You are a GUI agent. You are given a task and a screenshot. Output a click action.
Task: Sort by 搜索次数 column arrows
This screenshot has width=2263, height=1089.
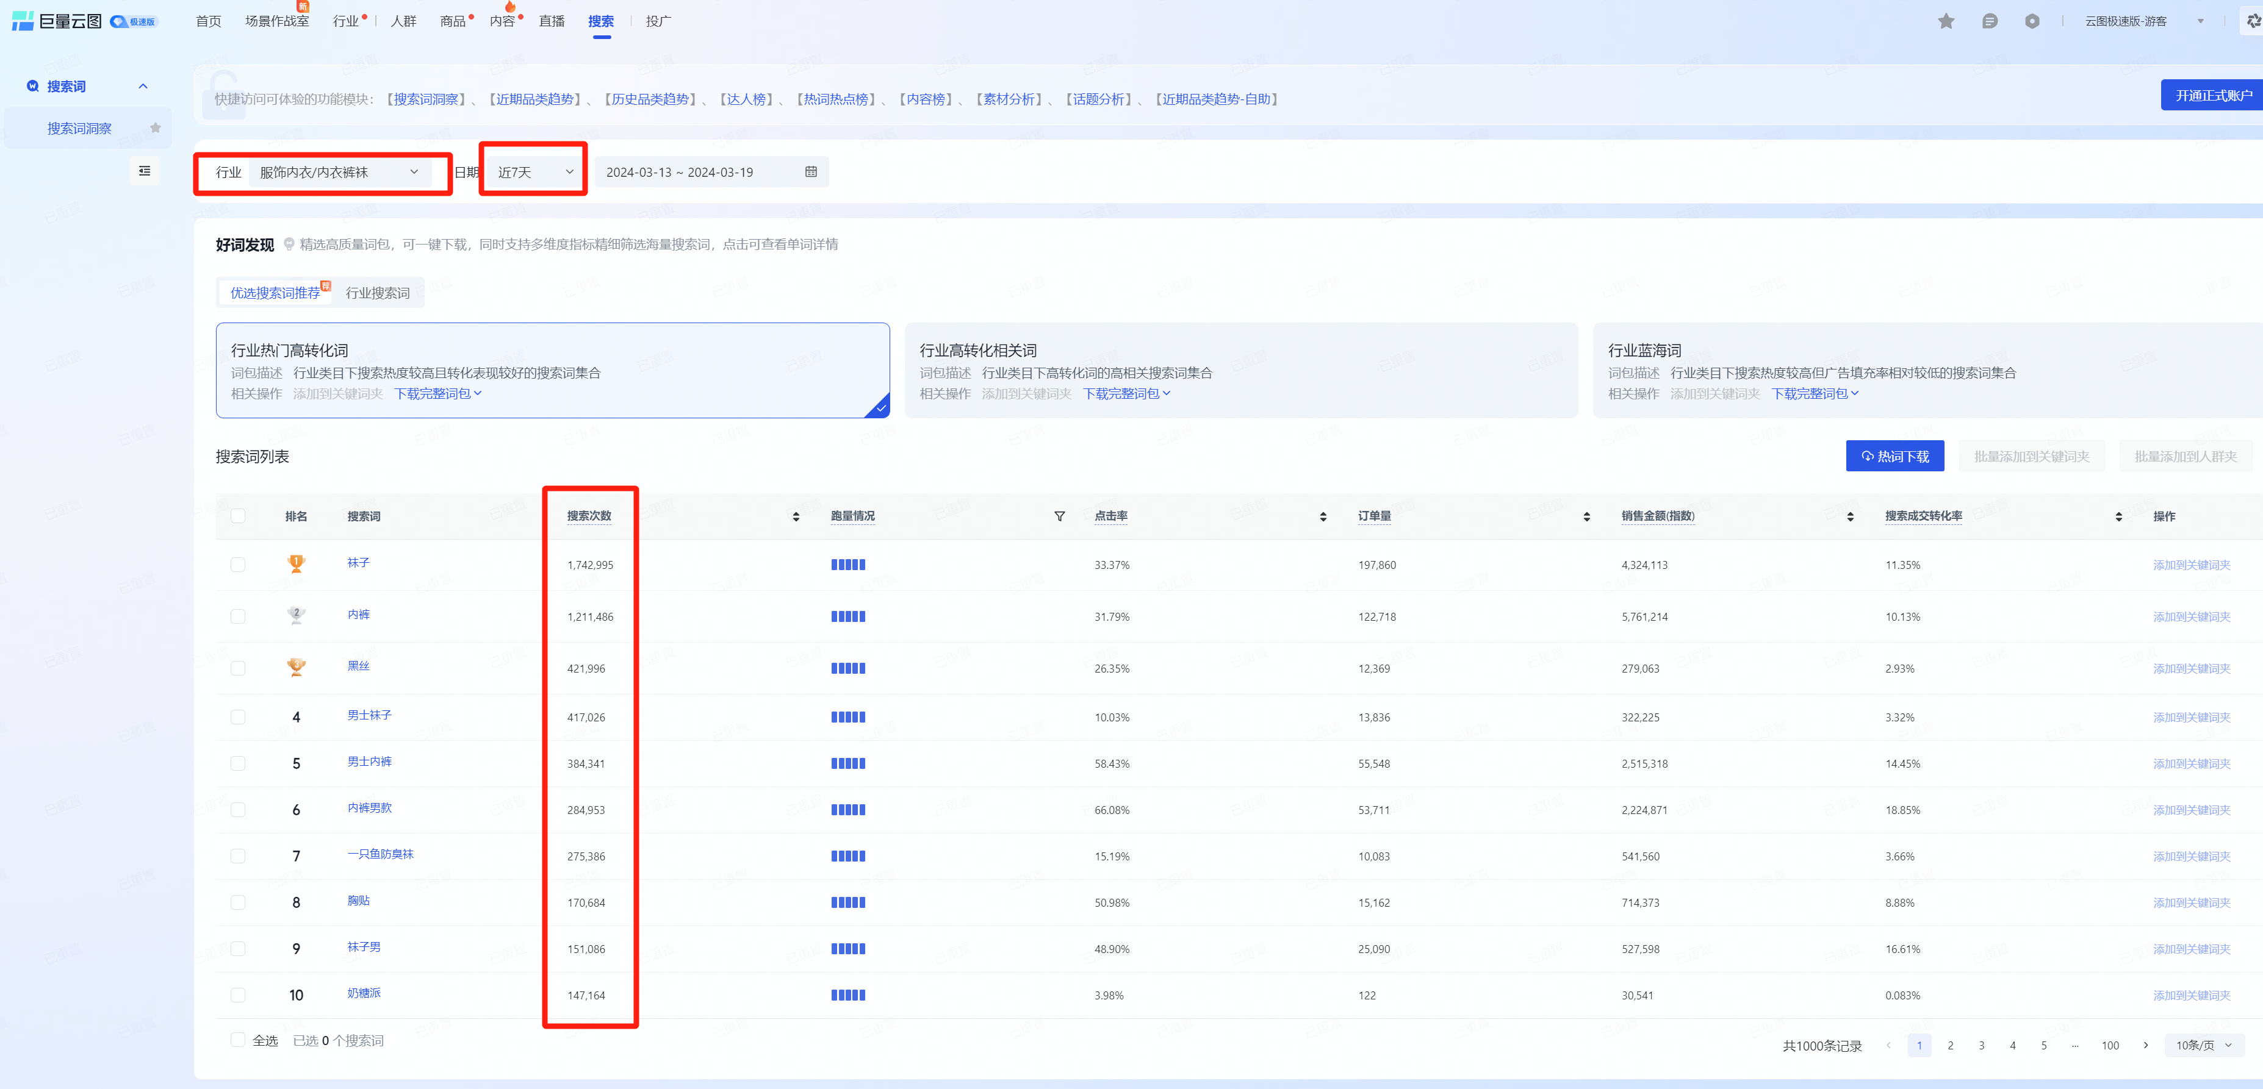click(x=796, y=516)
